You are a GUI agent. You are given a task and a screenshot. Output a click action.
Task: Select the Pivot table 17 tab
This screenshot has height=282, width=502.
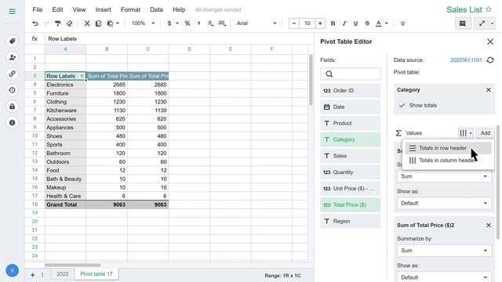coord(96,274)
